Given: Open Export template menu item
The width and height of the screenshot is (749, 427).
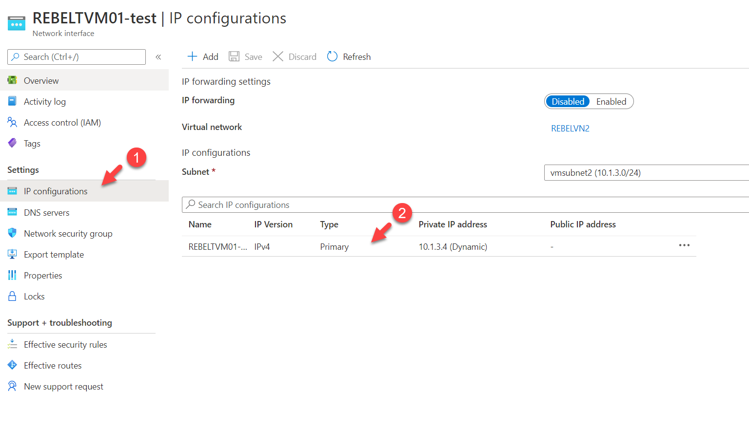Looking at the screenshot, I should click(84, 254).
